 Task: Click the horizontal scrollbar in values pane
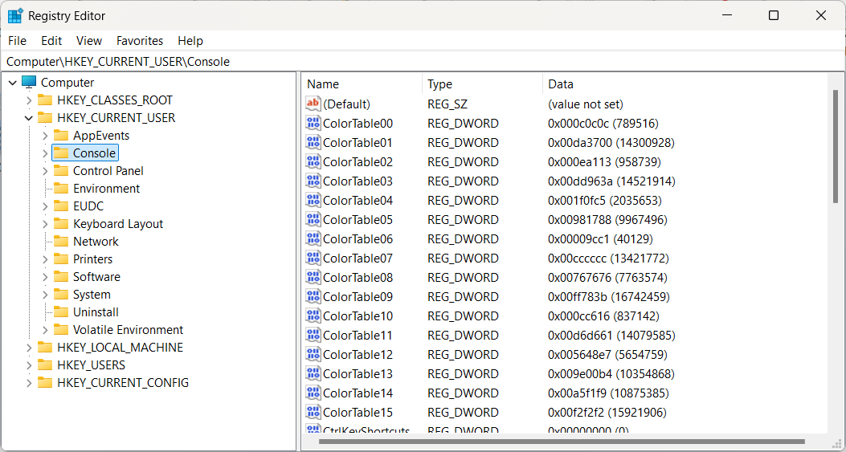561,442
